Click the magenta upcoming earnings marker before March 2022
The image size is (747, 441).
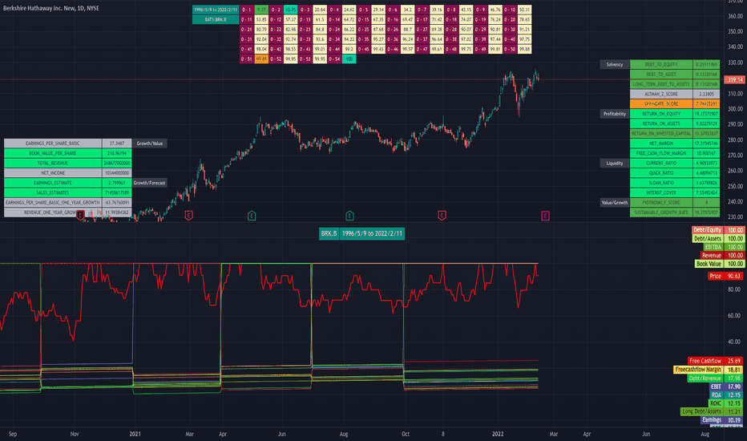(x=545, y=216)
